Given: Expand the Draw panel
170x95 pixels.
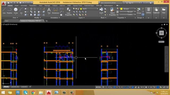Looking at the screenshot, I should click(x=15, y=18).
